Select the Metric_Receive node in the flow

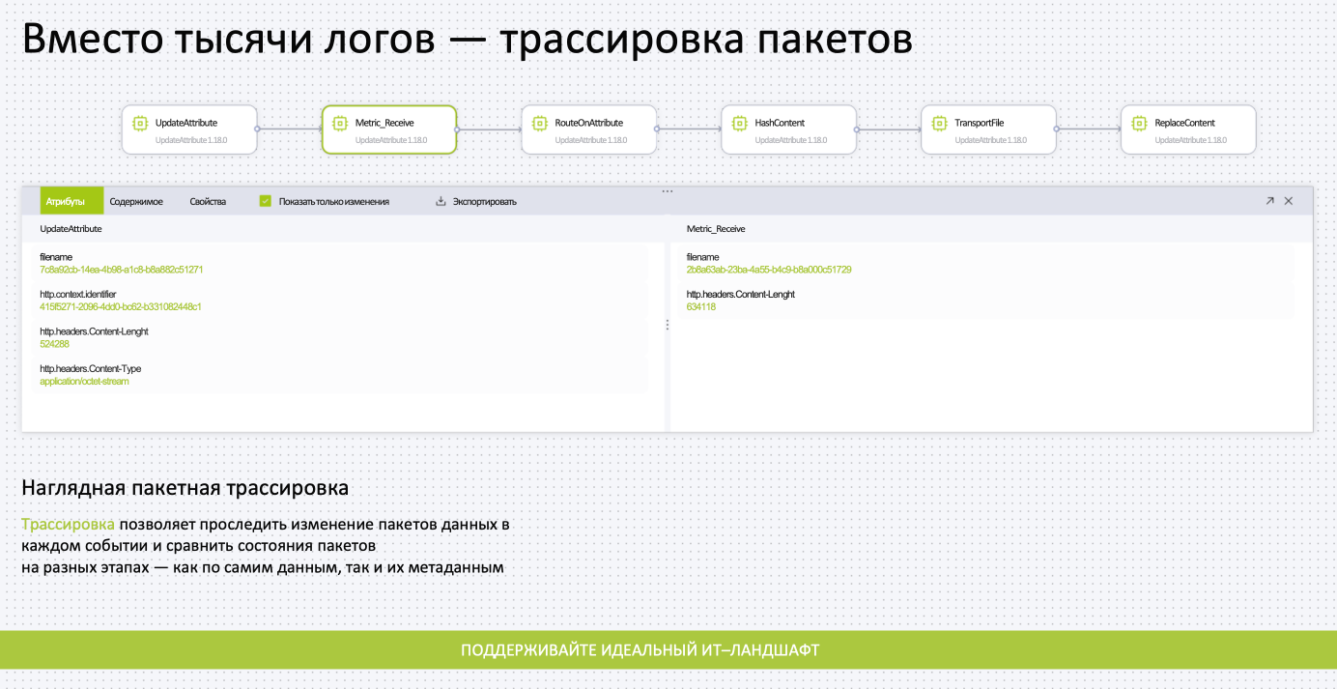pyautogui.click(x=388, y=129)
